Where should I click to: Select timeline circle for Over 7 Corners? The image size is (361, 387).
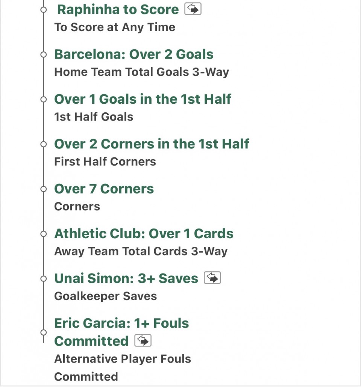(44, 189)
